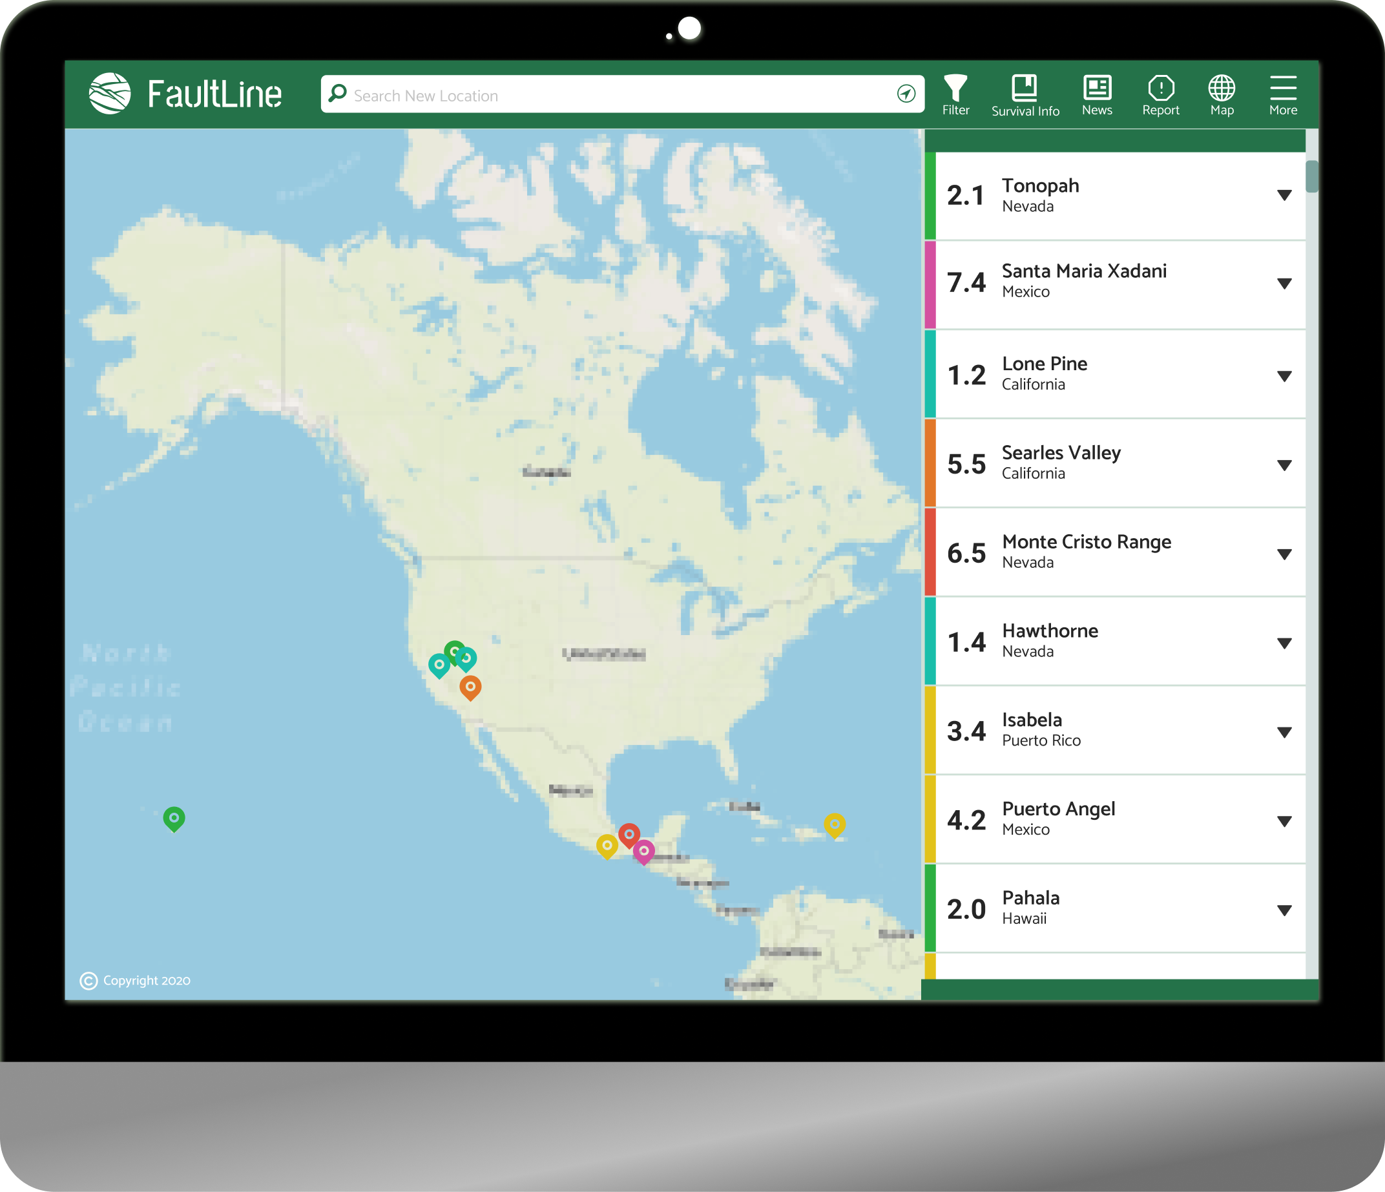Select the orange Searles Valley map pin
The height and width of the screenshot is (1192, 1385).
coord(470,686)
